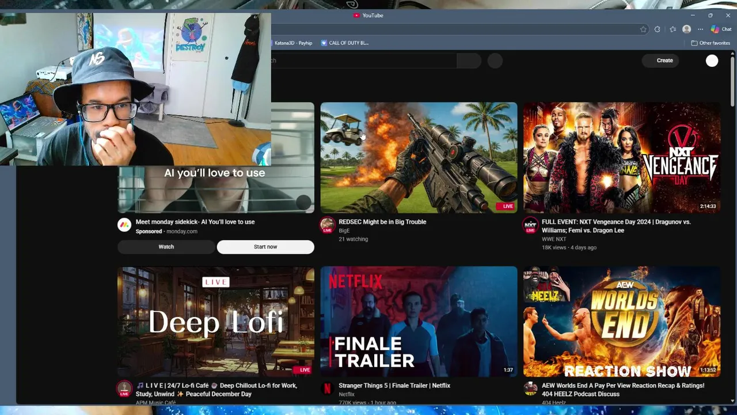Click the AEW Worlds End Pay Per View title

(623, 390)
